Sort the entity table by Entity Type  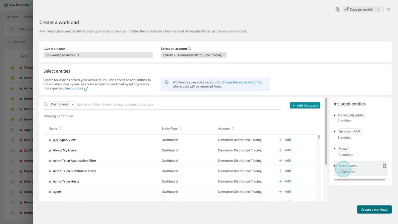[x=172, y=128]
